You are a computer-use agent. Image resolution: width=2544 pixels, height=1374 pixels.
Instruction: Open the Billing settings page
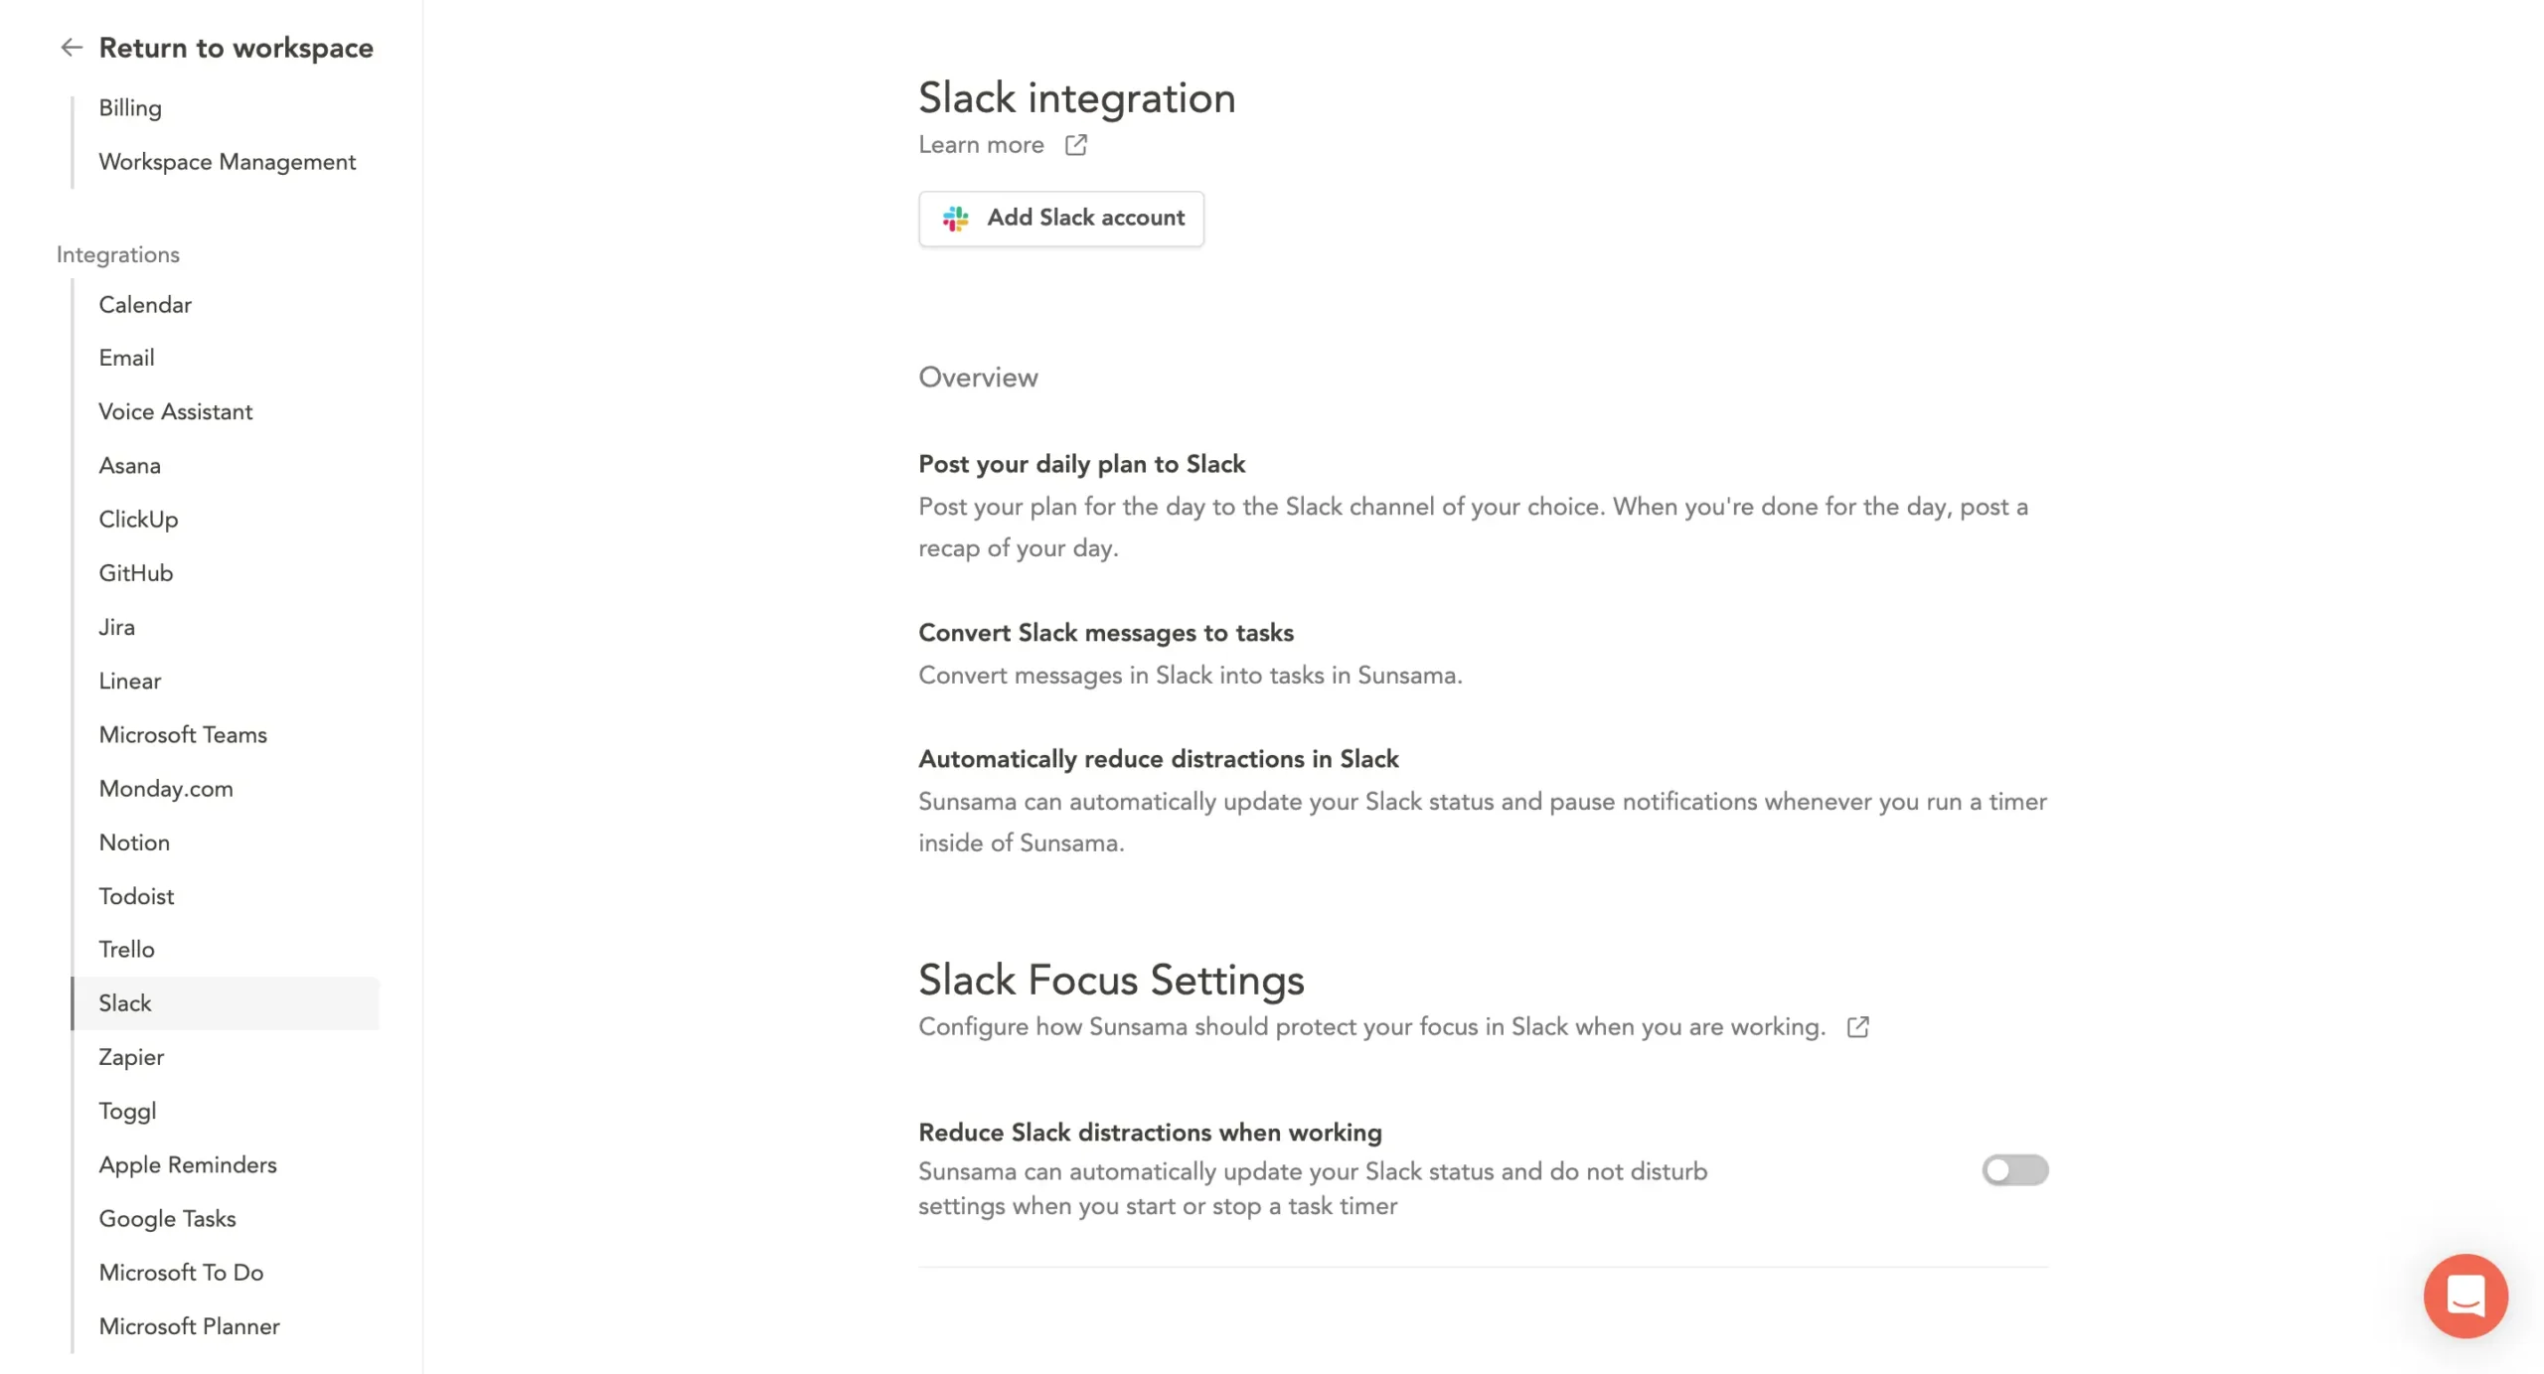(x=130, y=107)
